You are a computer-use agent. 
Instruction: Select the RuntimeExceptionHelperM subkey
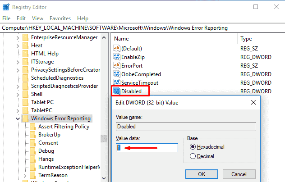[x=69, y=167]
